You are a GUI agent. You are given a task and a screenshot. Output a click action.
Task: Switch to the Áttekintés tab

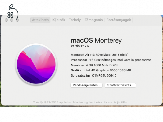click(40, 20)
